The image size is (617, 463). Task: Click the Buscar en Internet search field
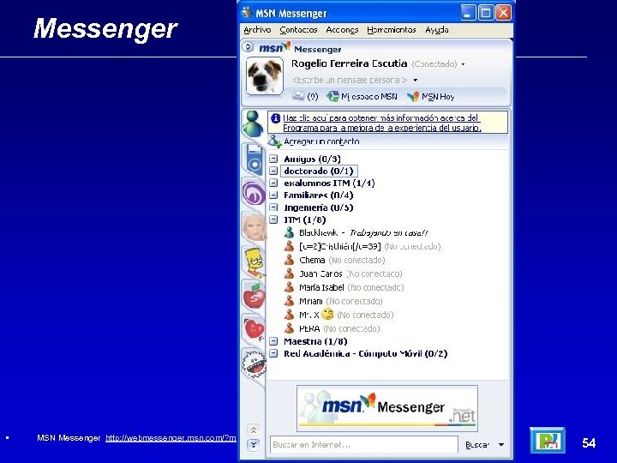click(x=364, y=444)
